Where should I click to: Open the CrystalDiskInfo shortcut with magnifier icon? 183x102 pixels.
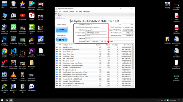41,40
